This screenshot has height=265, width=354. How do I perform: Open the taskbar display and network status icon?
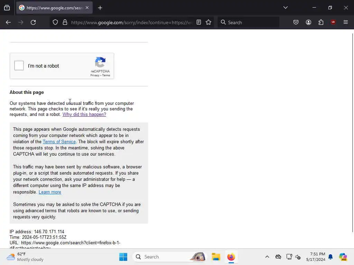(289, 257)
